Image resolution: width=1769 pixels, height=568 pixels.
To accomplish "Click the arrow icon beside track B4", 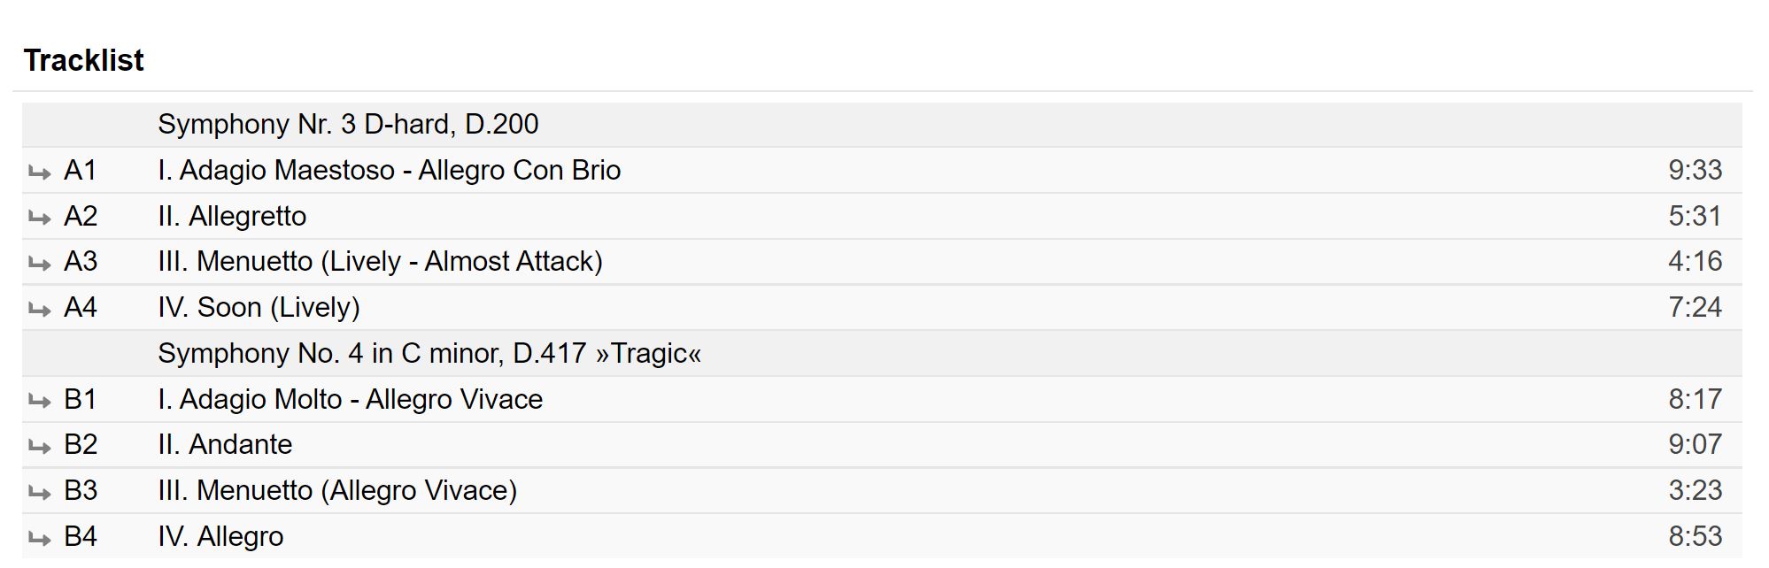I will point(40,538).
